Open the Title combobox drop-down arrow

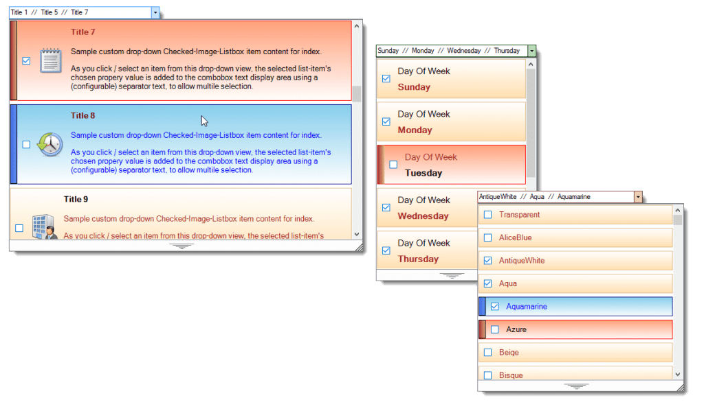[x=155, y=12]
